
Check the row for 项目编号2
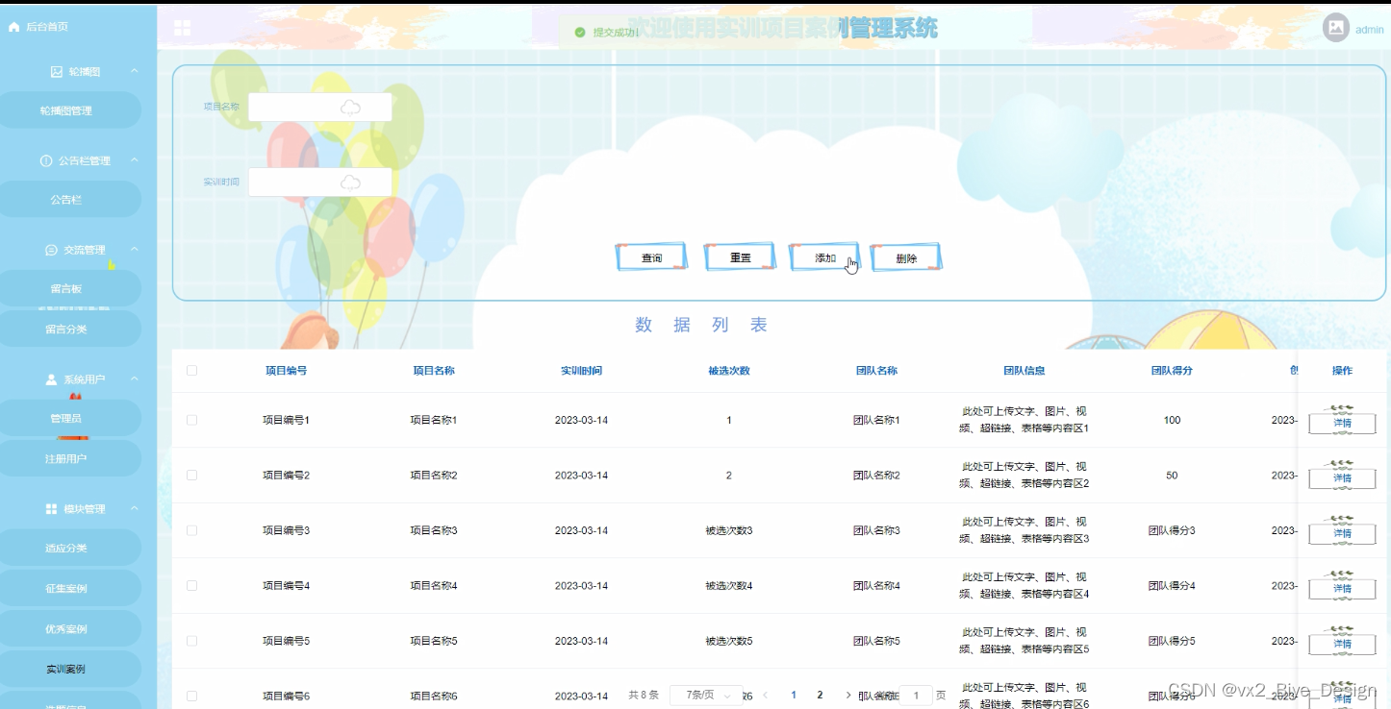click(x=191, y=475)
